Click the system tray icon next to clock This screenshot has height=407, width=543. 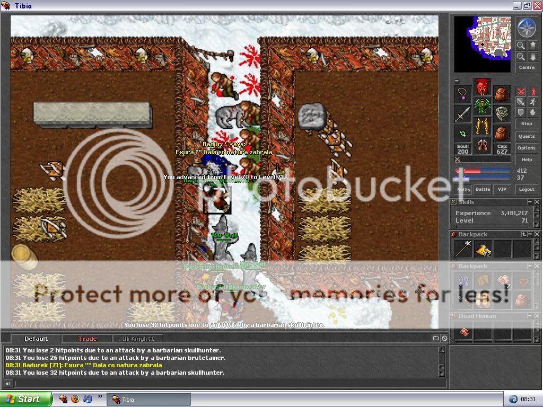click(514, 399)
